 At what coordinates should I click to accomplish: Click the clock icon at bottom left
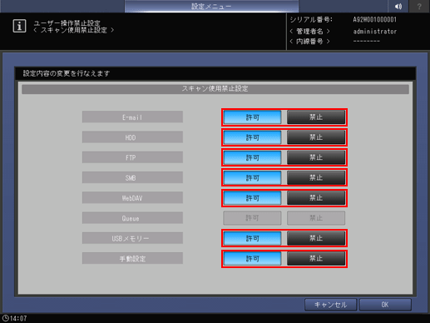pyautogui.click(x=5, y=318)
